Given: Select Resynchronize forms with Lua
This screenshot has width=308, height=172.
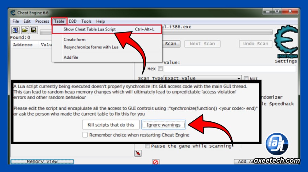Looking at the screenshot, I should [x=91, y=47].
